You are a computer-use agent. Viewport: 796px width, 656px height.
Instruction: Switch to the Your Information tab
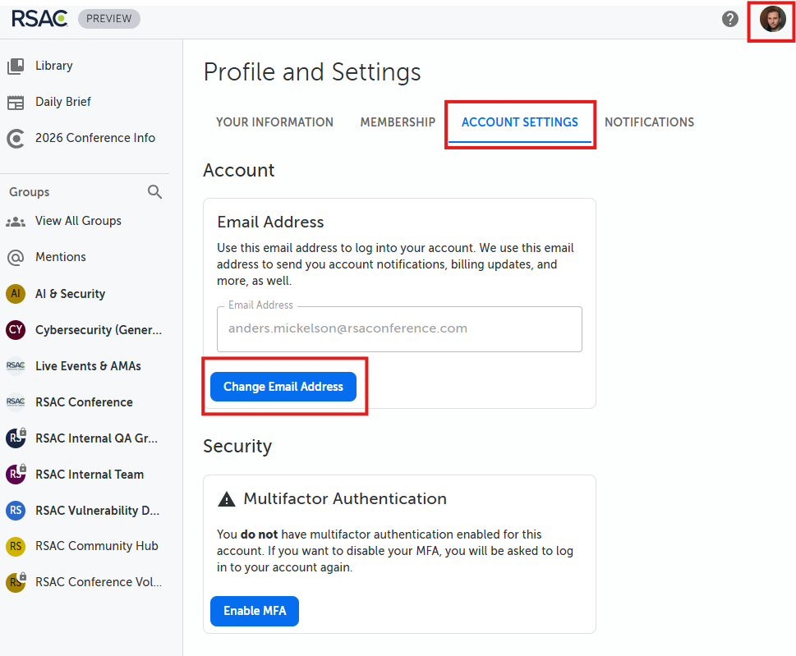[x=274, y=122]
